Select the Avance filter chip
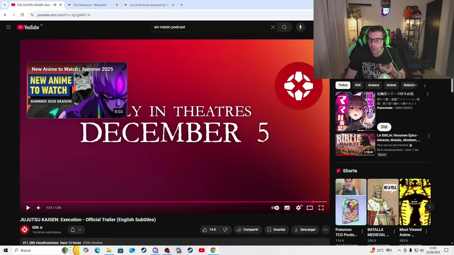Screen dimensions: 454x255 tap(373, 85)
